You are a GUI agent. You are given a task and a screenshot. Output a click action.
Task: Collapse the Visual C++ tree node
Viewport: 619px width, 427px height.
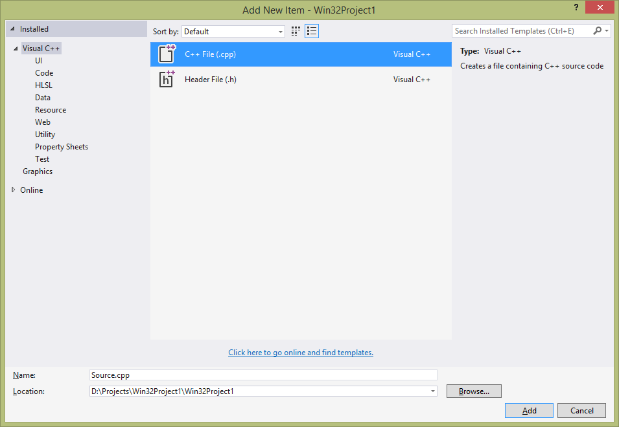pos(16,49)
